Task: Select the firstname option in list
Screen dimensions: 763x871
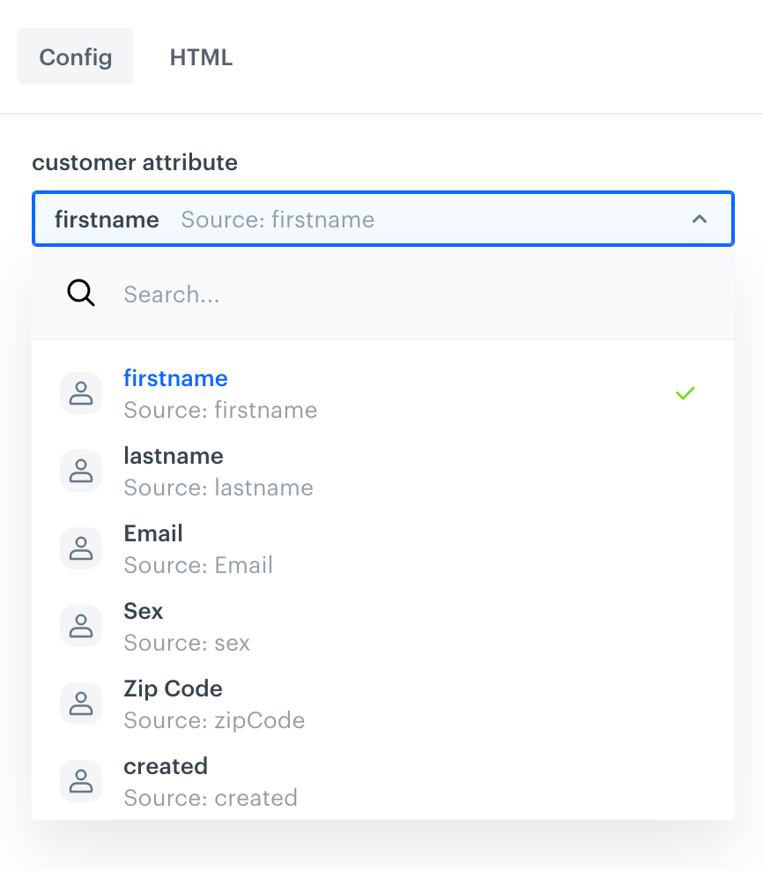Action: [x=220, y=393]
